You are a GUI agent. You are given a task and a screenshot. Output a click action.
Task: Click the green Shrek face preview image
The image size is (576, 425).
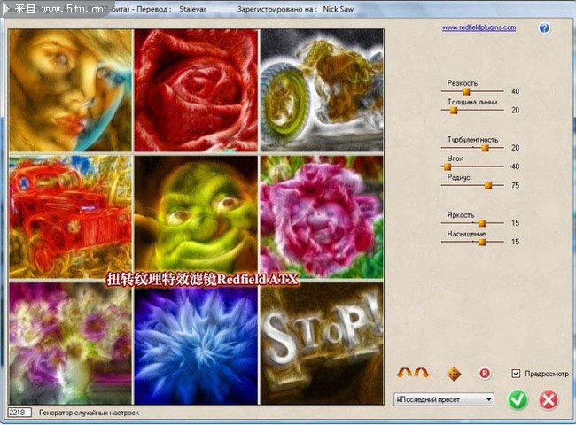[196, 217]
